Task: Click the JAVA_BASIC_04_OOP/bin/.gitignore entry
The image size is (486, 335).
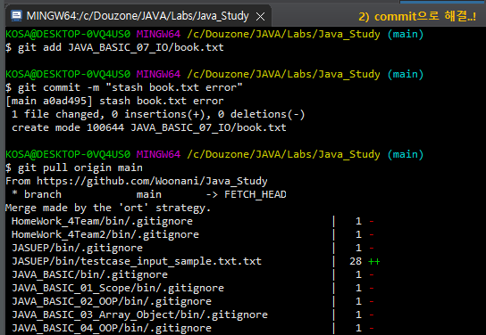Action: coord(112,328)
